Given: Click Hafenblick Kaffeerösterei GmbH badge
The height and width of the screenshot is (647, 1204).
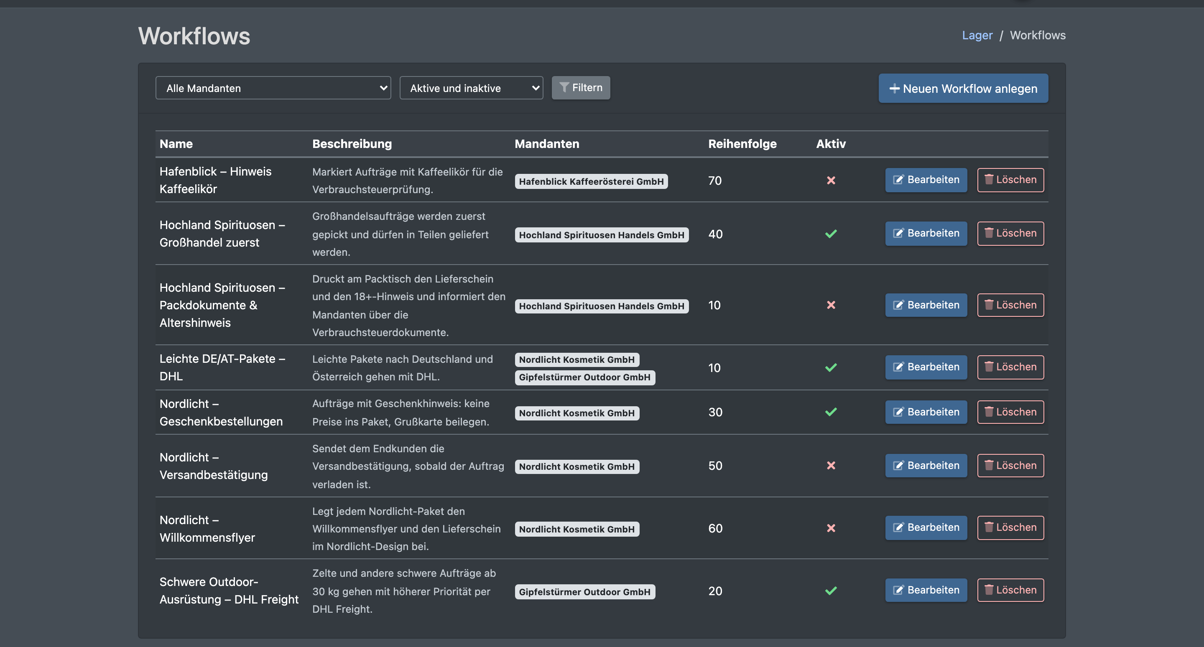Looking at the screenshot, I should click(591, 181).
